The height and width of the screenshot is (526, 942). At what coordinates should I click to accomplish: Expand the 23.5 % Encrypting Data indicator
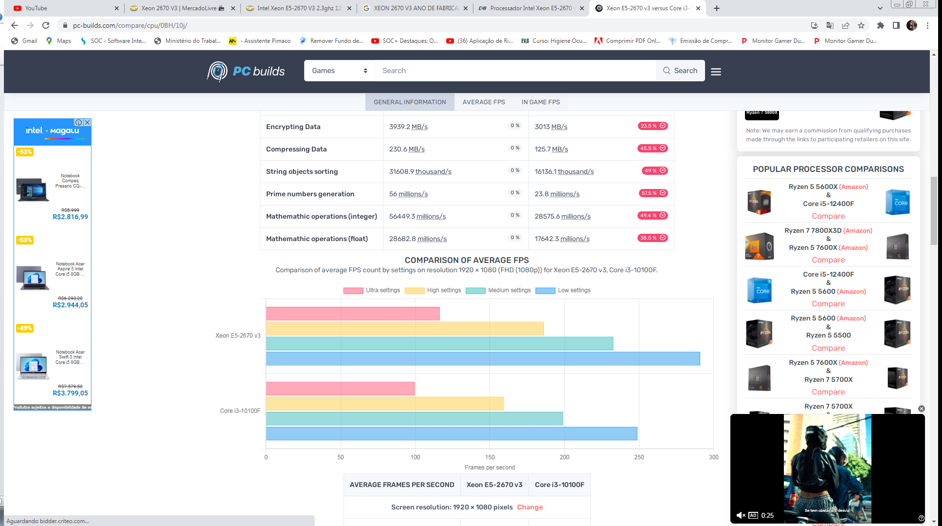(x=652, y=126)
